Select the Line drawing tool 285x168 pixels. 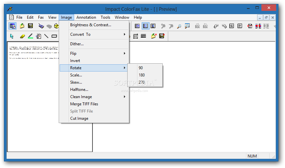coord(46,36)
